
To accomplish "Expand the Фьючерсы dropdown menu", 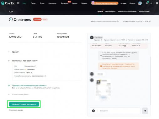I will [53, 3].
